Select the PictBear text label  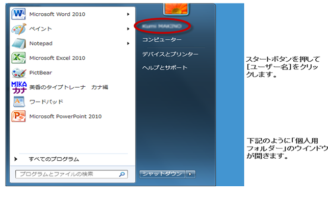[x=41, y=72]
